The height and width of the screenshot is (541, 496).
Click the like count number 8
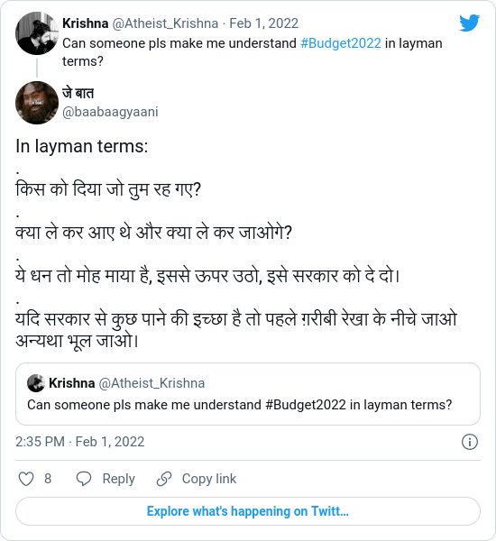[48, 479]
